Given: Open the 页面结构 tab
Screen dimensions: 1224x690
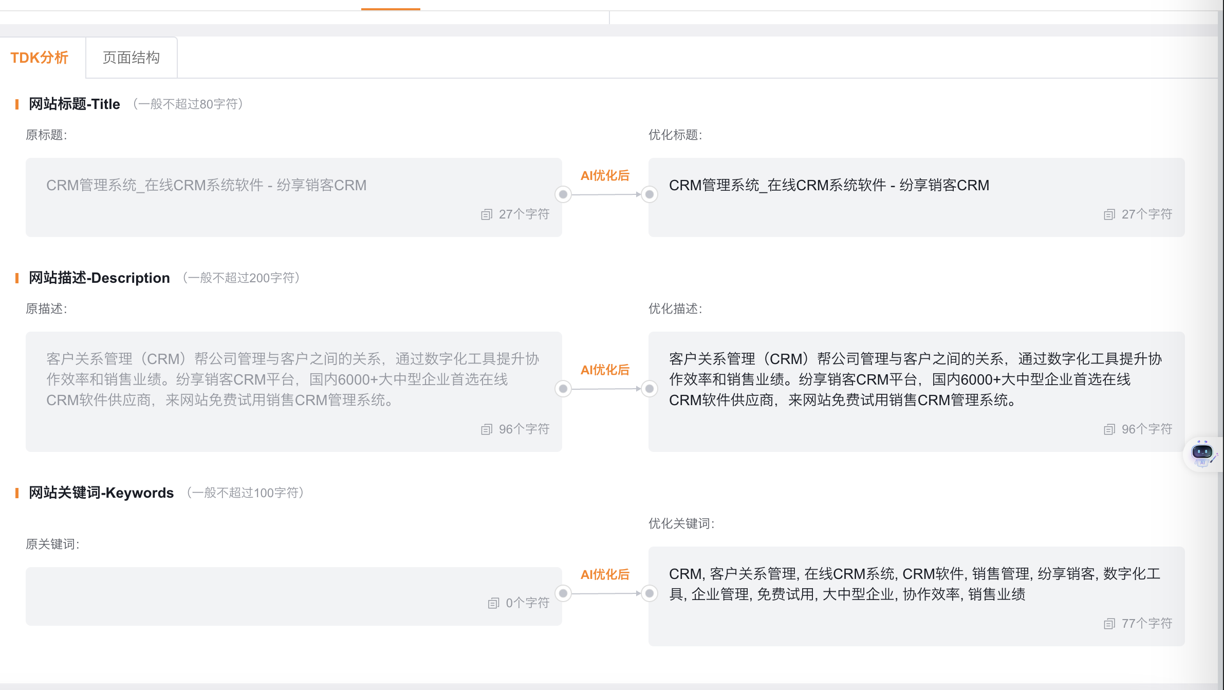Looking at the screenshot, I should tap(132, 58).
